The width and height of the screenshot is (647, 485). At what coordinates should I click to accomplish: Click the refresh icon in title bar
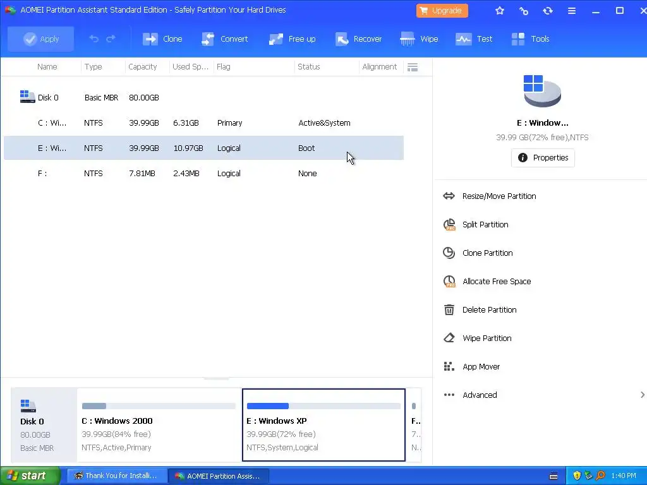[548, 11]
